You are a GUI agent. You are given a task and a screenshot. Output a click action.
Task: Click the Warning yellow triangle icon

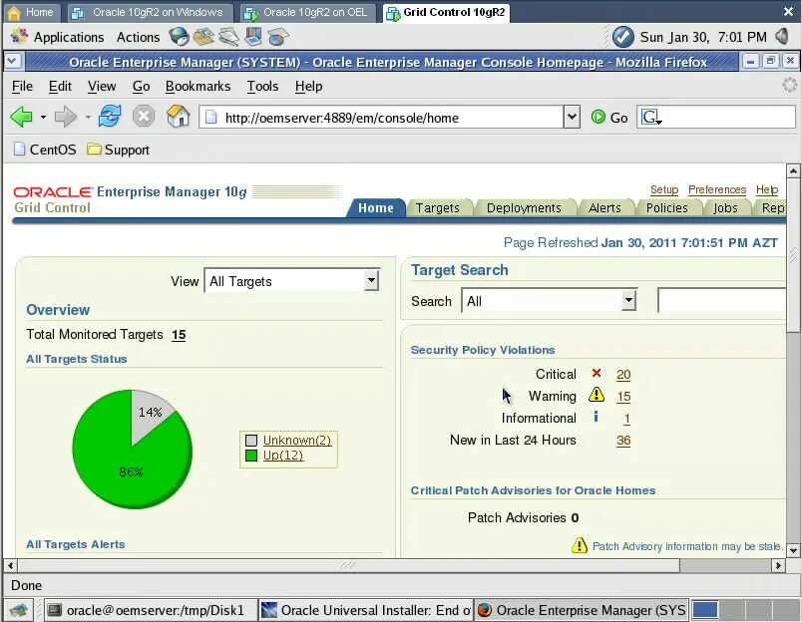pos(597,395)
